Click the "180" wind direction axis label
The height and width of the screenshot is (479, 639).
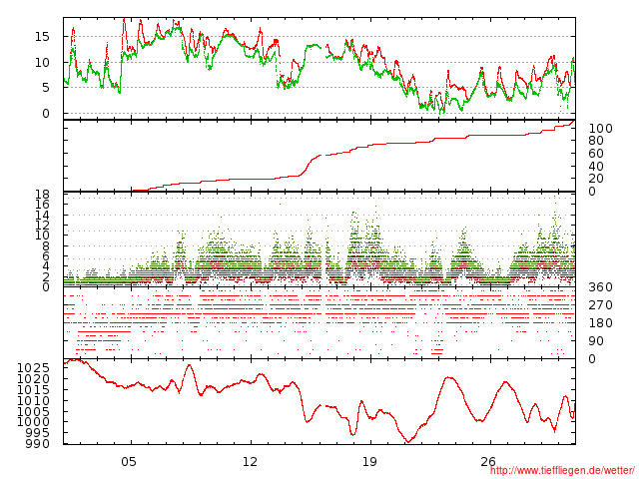pos(600,323)
